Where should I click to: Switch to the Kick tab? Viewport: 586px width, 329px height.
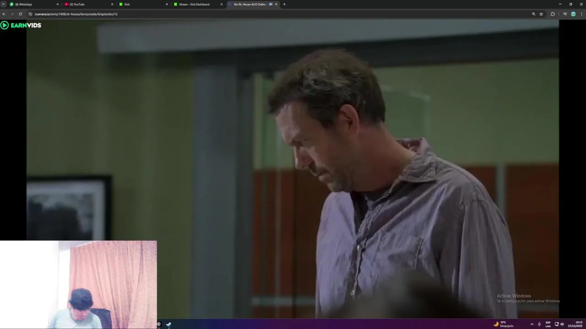pyautogui.click(x=143, y=4)
